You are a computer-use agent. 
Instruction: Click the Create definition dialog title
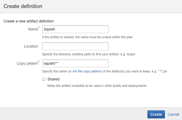pos(23,6)
